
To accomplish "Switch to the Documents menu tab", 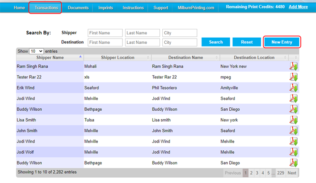I will pyautogui.click(x=78, y=8).
